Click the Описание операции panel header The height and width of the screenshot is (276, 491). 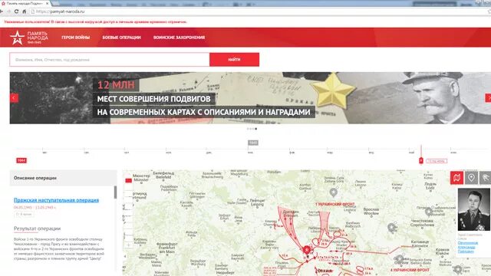point(63,178)
